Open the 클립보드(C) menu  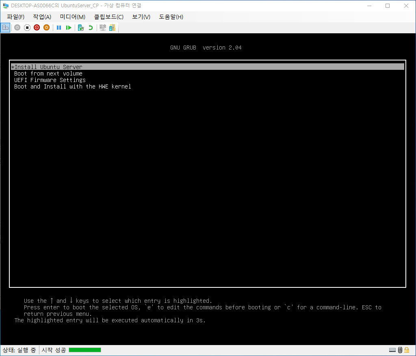tap(109, 17)
